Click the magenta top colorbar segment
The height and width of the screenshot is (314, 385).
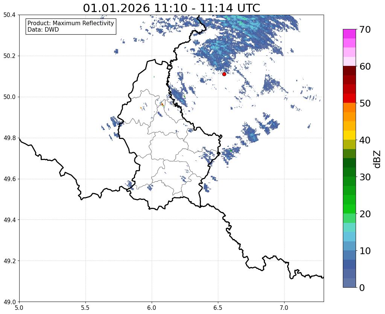coord(349,34)
